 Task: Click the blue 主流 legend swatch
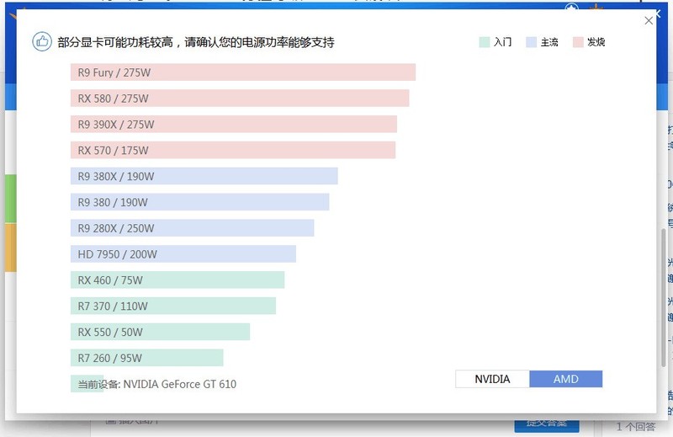[531, 42]
